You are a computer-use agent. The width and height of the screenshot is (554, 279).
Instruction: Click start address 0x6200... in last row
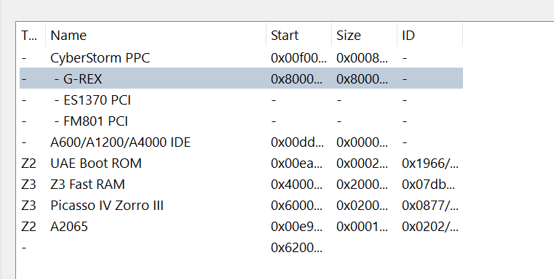296,248
